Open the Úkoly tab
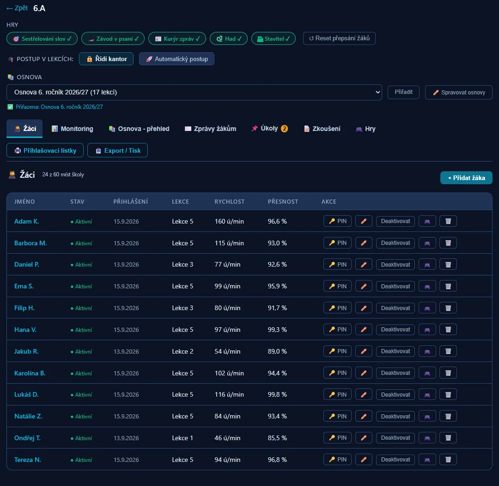Viewport: 499px width, 486px height. [270, 129]
